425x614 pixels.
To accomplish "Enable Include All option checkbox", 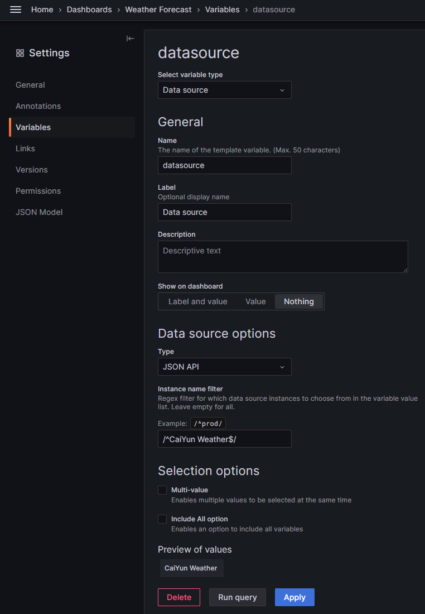I will coord(162,519).
